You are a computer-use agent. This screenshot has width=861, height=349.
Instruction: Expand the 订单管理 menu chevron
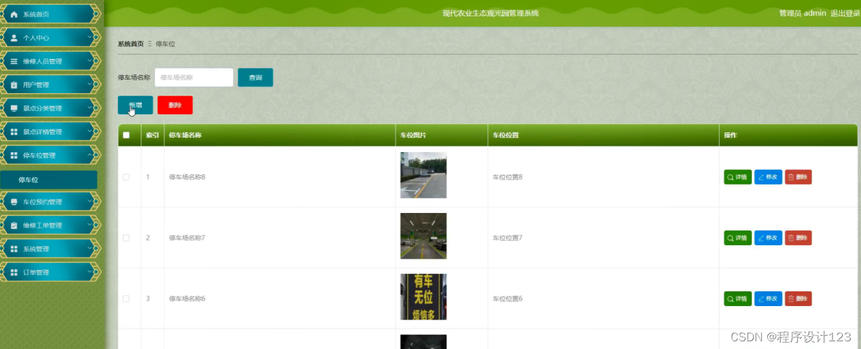(x=89, y=273)
